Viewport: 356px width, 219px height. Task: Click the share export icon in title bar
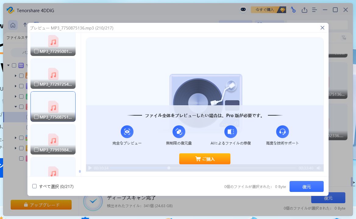click(304, 10)
